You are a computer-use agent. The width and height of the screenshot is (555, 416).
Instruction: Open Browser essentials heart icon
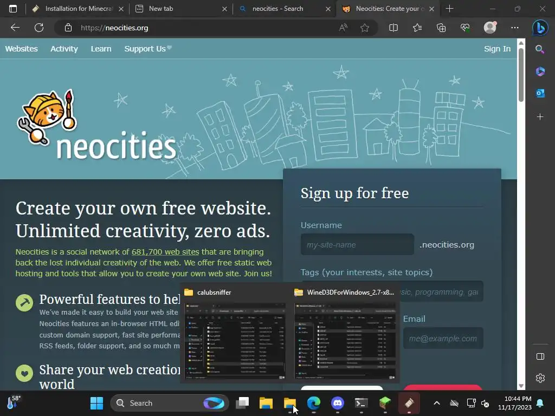click(x=465, y=28)
